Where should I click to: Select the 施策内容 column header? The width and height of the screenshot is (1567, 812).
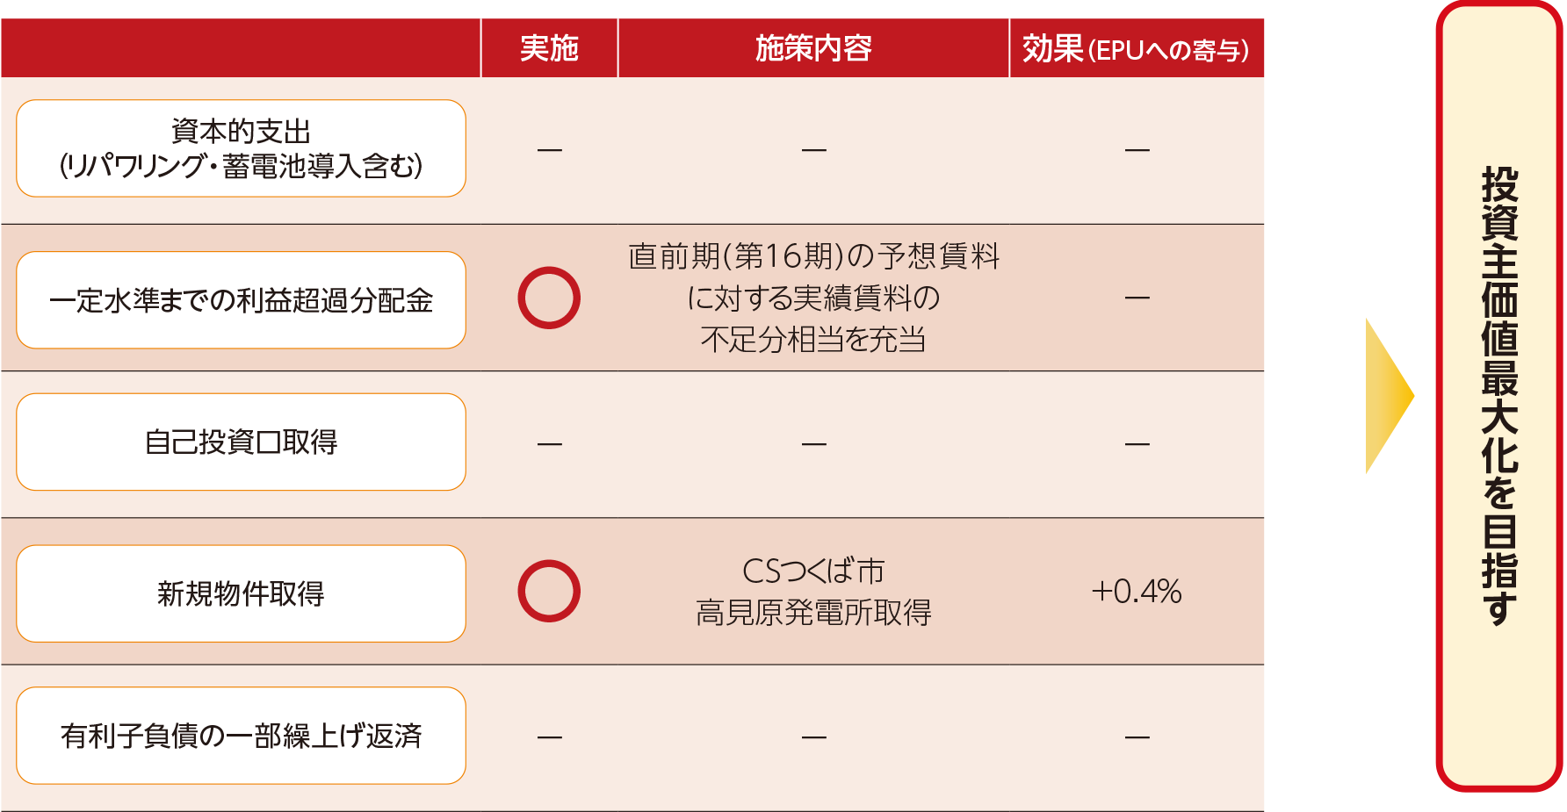point(813,48)
